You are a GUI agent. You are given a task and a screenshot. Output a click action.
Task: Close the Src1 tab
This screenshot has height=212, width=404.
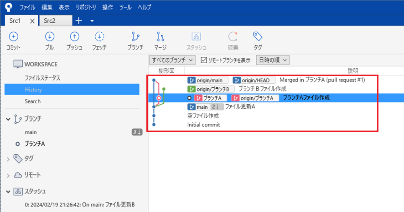click(32, 21)
